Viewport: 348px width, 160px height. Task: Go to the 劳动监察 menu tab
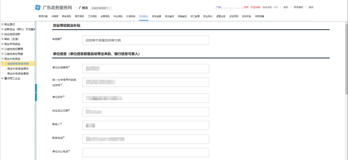click(156, 16)
